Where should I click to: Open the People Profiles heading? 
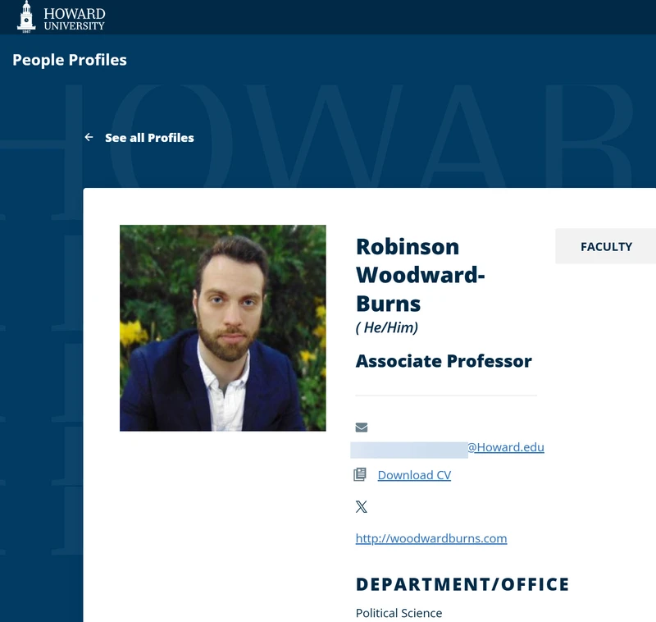tap(70, 60)
